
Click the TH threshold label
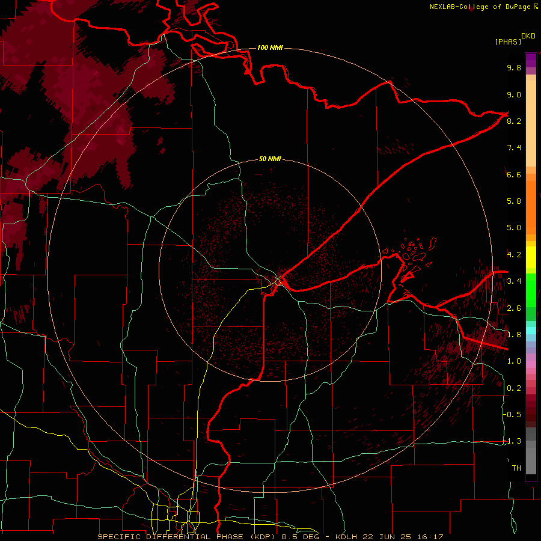point(516,468)
